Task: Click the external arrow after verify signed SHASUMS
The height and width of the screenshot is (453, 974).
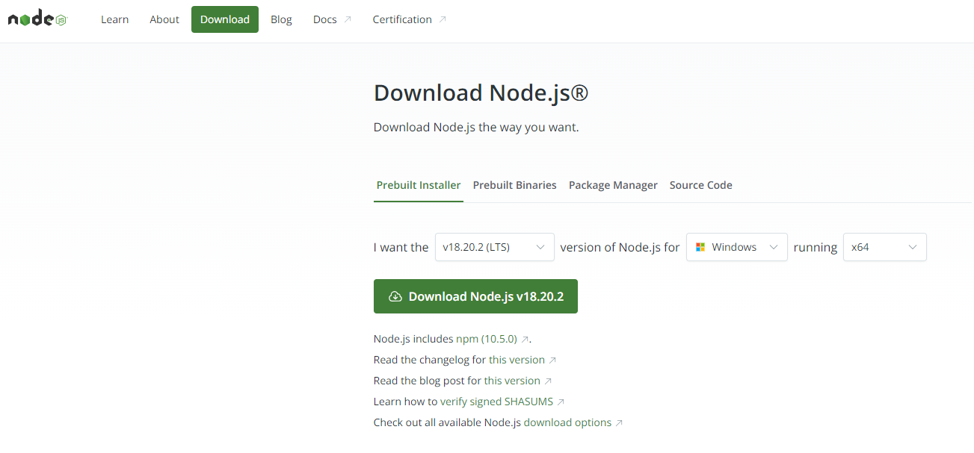Action: [x=561, y=402]
